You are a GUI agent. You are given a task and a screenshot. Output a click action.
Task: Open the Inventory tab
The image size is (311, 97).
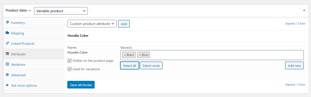(33, 23)
